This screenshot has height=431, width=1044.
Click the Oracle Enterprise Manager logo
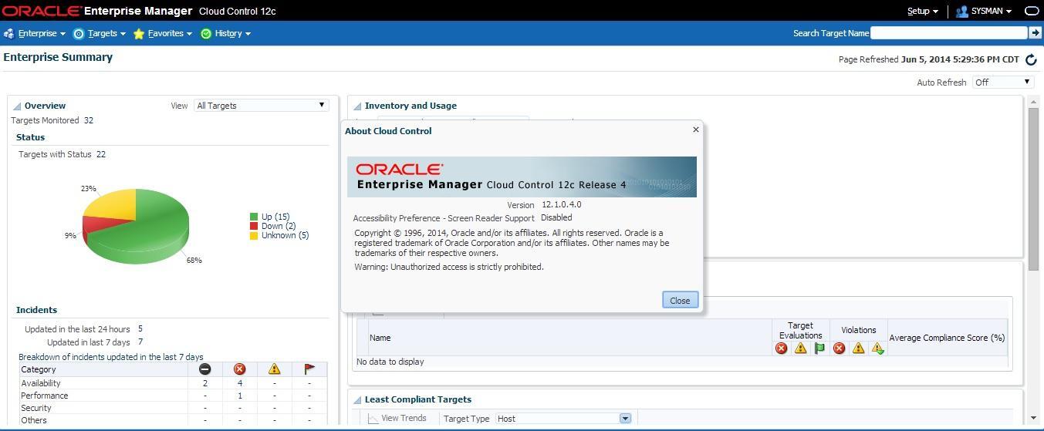tap(97, 11)
